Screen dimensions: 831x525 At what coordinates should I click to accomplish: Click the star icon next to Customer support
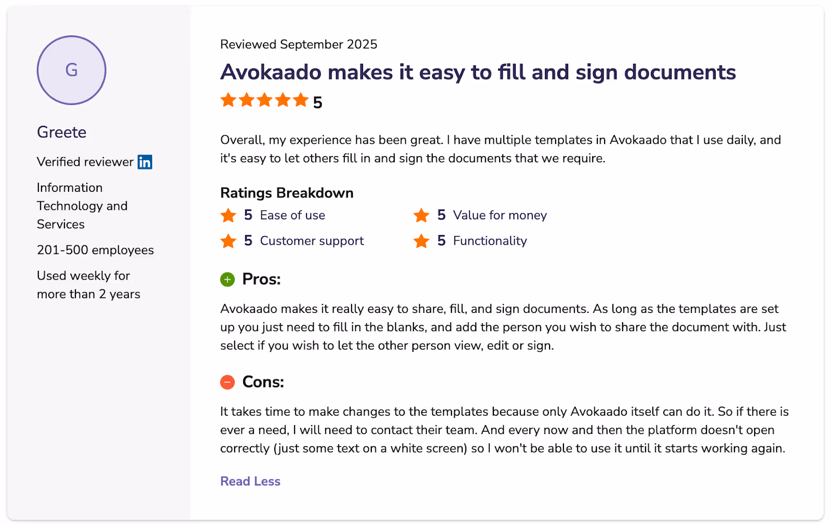(x=229, y=241)
